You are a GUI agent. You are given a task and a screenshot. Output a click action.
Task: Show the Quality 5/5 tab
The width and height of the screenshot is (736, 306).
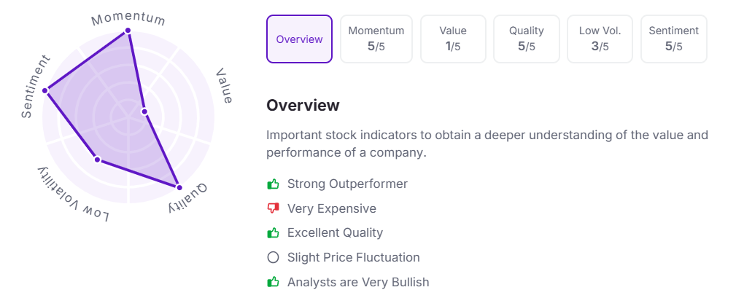pos(527,39)
